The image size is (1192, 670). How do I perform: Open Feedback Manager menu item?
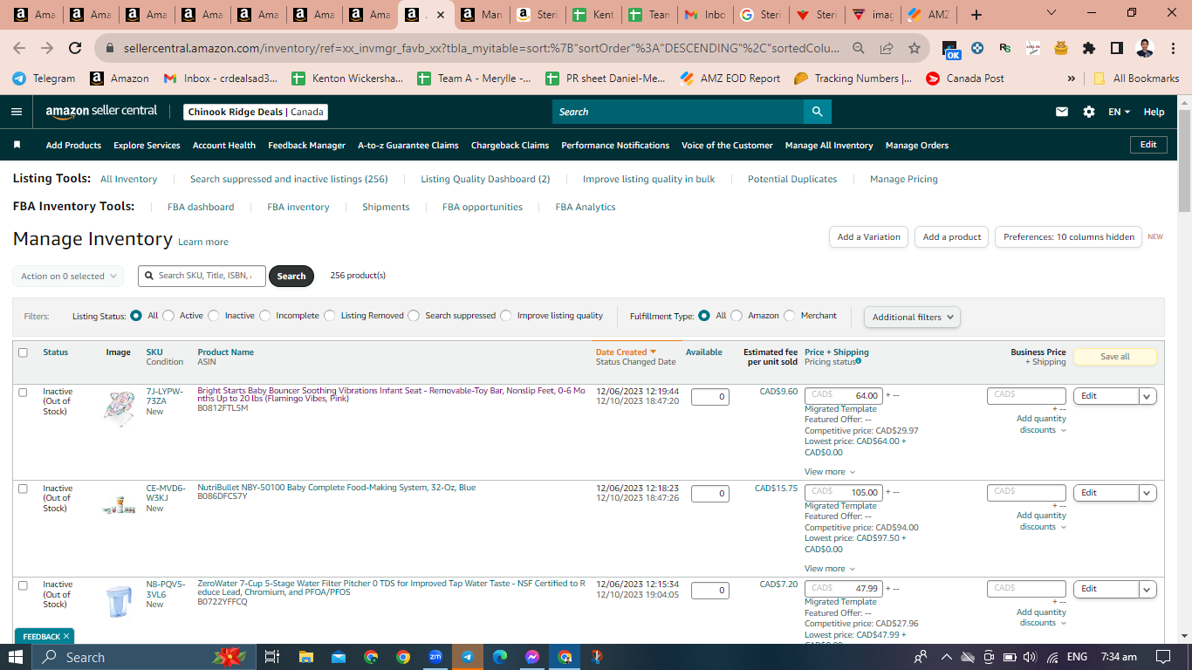pyautogui.click(x=307, y=145)
